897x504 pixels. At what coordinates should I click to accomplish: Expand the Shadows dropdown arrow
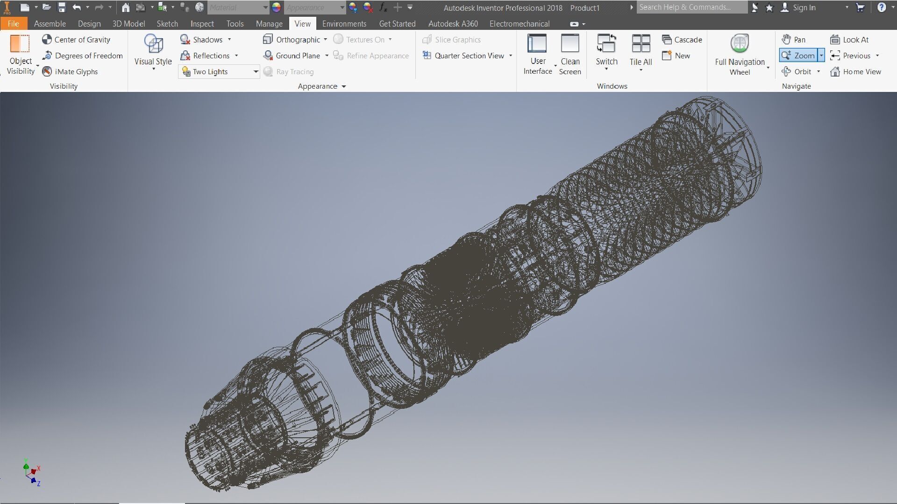click(x=229, y=40)
